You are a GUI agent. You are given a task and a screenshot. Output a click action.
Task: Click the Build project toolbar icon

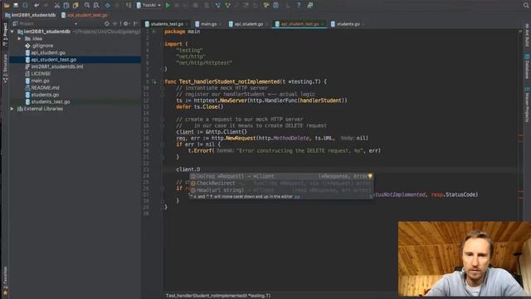click(129, 6)
